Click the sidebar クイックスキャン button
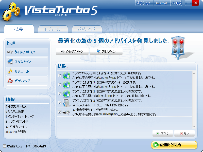 tap(27, 52)
